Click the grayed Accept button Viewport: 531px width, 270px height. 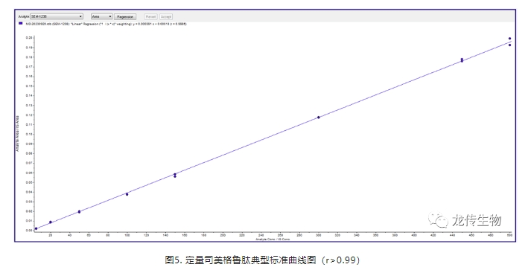166,16
